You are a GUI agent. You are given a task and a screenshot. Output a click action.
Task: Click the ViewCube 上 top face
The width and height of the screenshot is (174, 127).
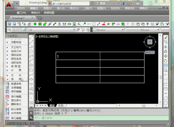click(x=150, y=42)
